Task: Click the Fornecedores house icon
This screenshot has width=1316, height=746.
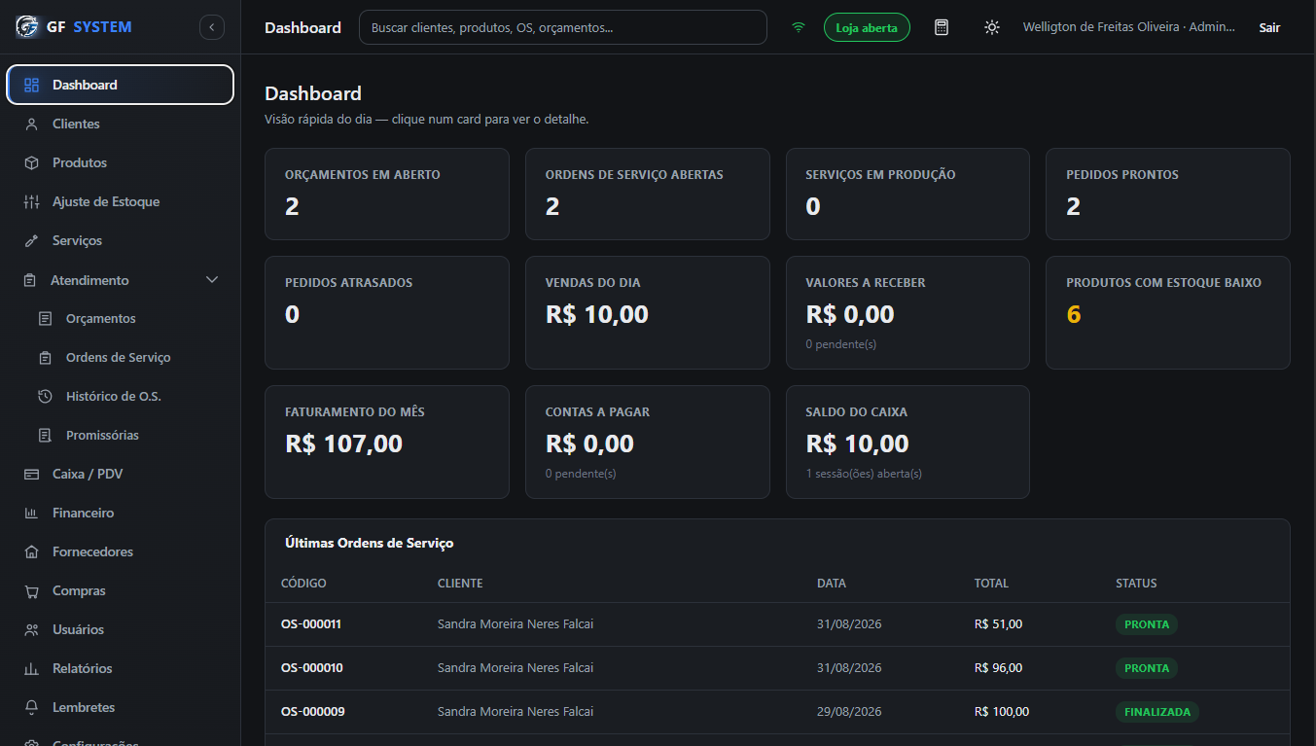Action: pos(31,551)
